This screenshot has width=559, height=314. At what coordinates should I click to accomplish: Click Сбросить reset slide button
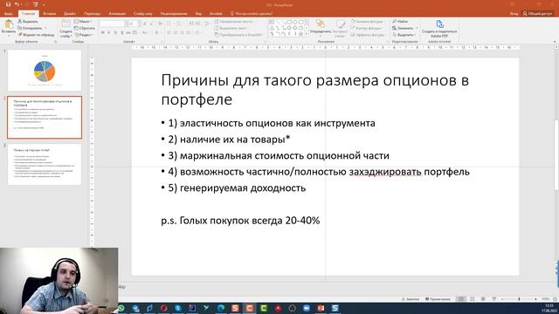[85, 28]
